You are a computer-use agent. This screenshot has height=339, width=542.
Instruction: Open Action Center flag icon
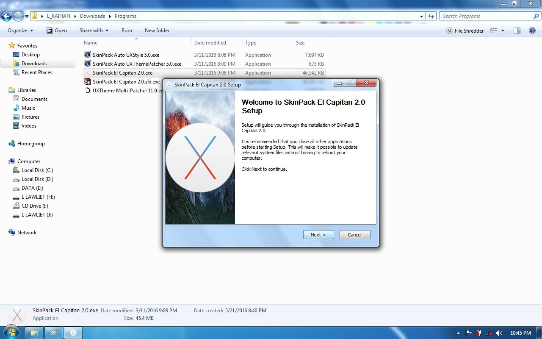pos(469,333)
